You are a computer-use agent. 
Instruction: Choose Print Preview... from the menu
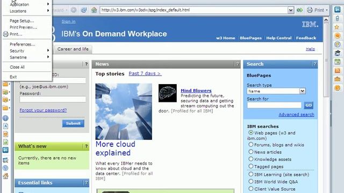pyautogui.click(x=23, y=27)
